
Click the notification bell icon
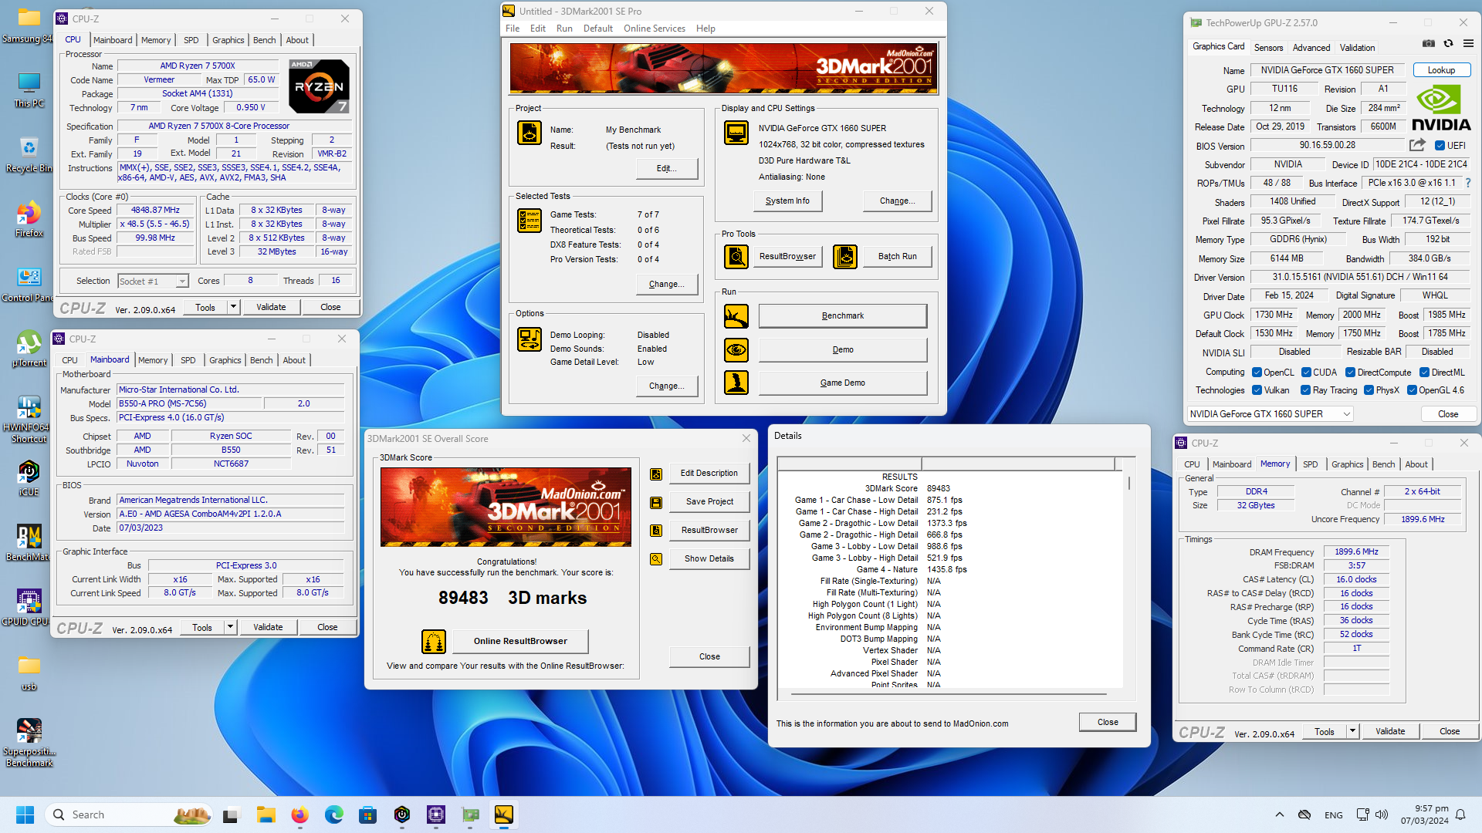(1460, 814)
